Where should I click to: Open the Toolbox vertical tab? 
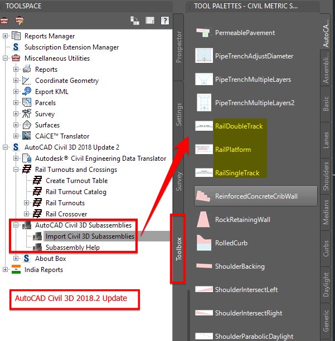click(x=178, y=249)
